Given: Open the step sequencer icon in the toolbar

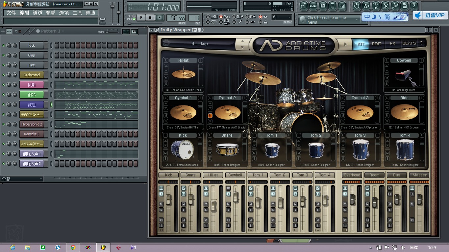Looking at the screenshot, I should pos(313,6).
